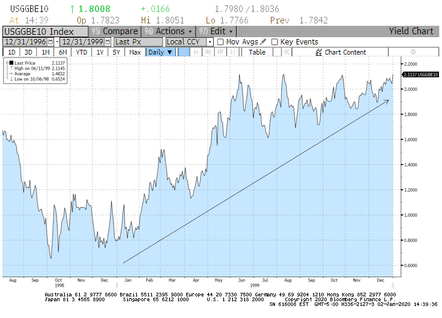Select the YTD range tab
442x318 pixels.
coord(81,52)
